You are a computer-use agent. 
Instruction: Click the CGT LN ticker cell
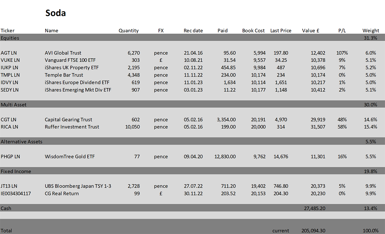coord(9,120)
